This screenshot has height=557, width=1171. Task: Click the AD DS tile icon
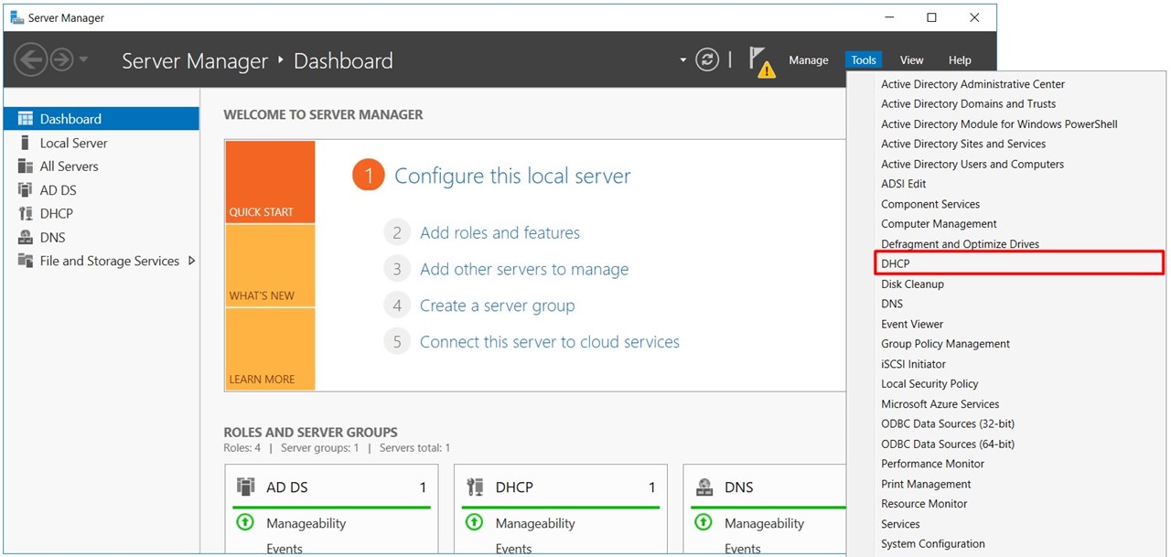click(x=246, y=487)
